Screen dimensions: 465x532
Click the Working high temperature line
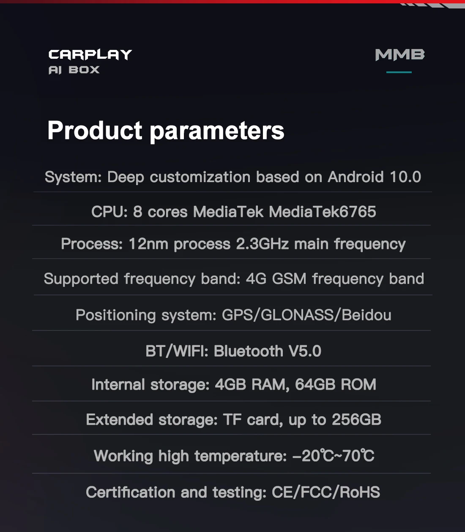coord(234,456)
